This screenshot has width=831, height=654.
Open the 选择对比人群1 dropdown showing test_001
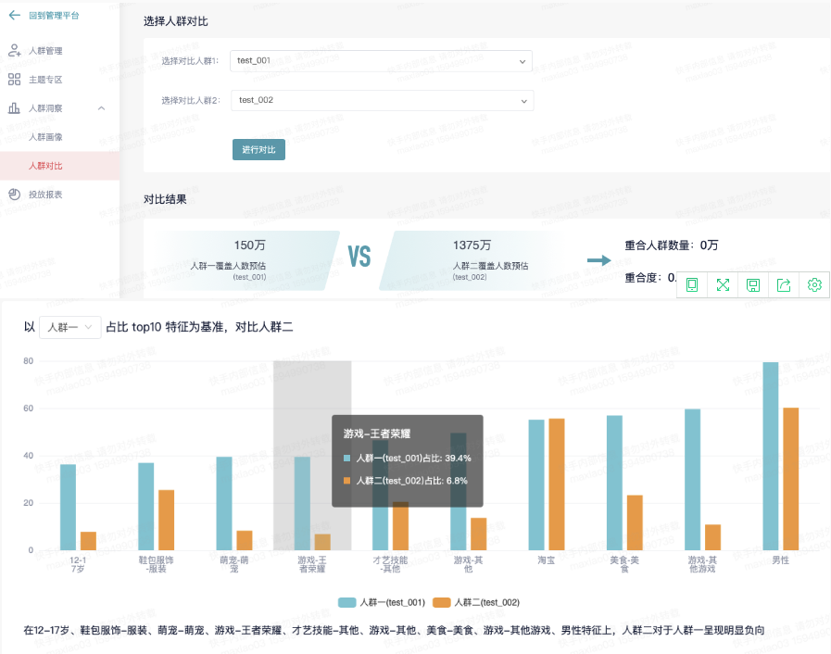tap(381, 61)
